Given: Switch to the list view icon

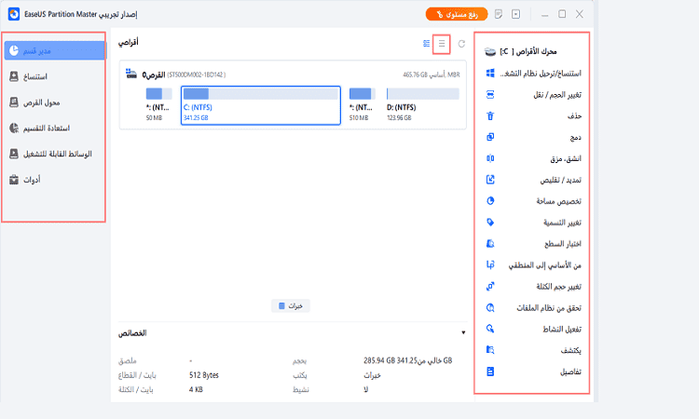Looking at the screenshot, I should [442, 44].
